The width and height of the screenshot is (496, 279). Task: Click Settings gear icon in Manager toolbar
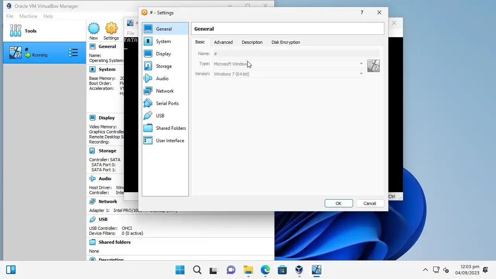click(111, 31)
